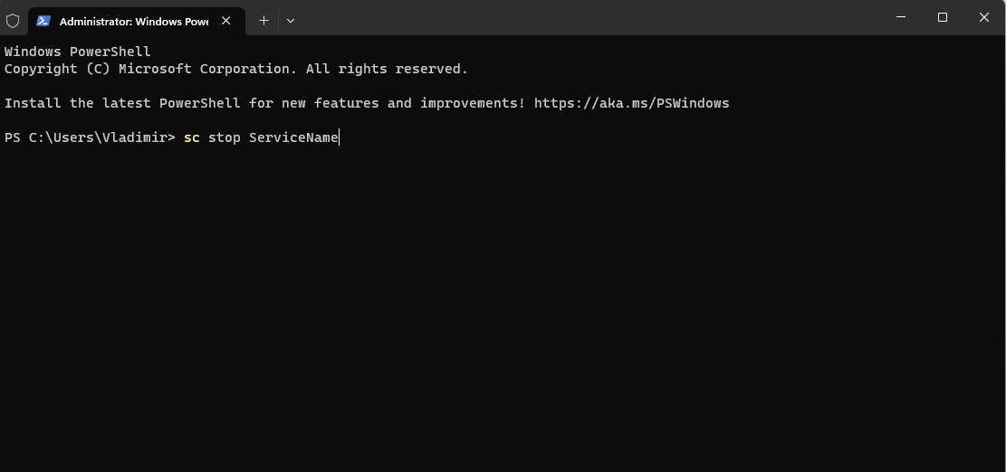Click the empty title bar space
1006x472 pixels.
589,18
